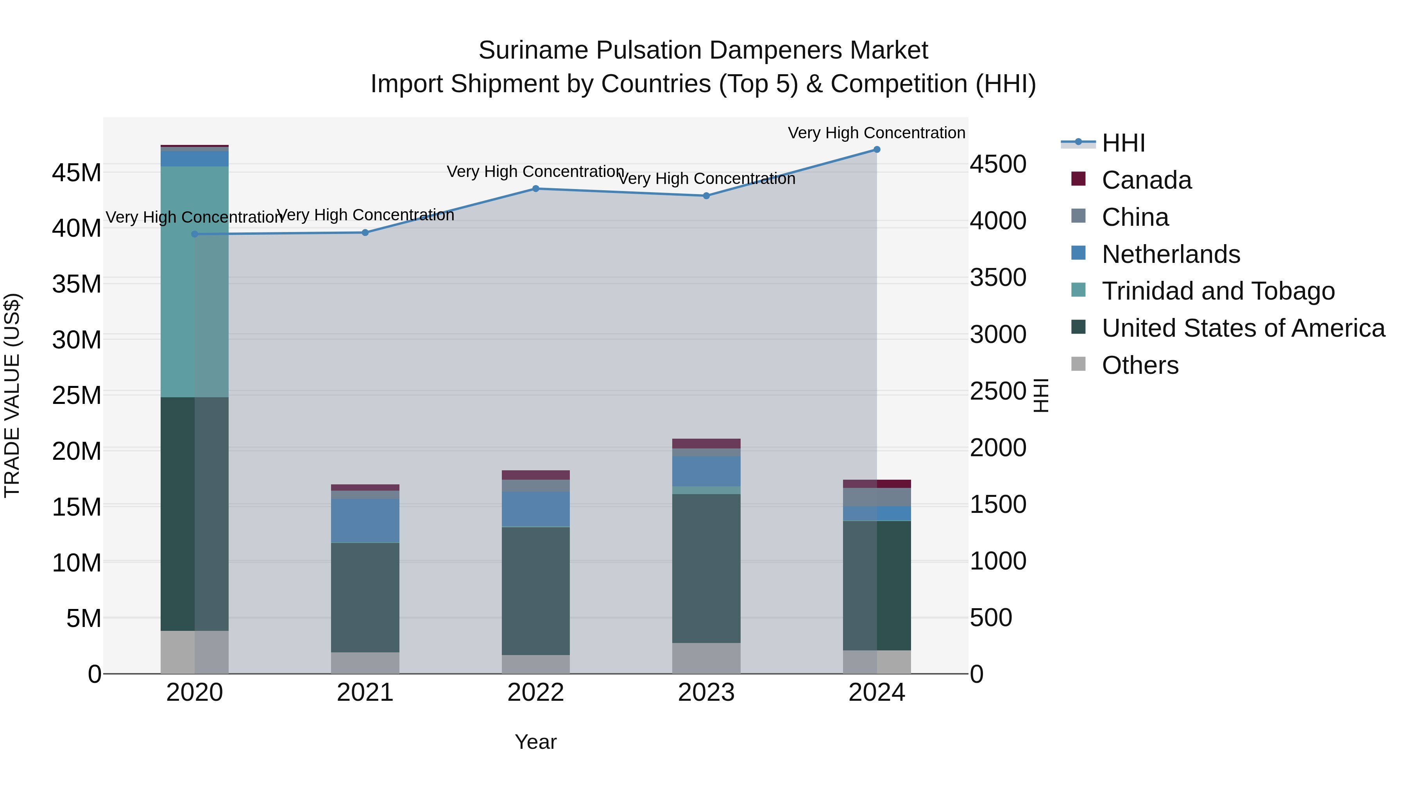Click the 2024 x-axis year label
Viewport: 1407px width, 791px height.
click(877, 693)
